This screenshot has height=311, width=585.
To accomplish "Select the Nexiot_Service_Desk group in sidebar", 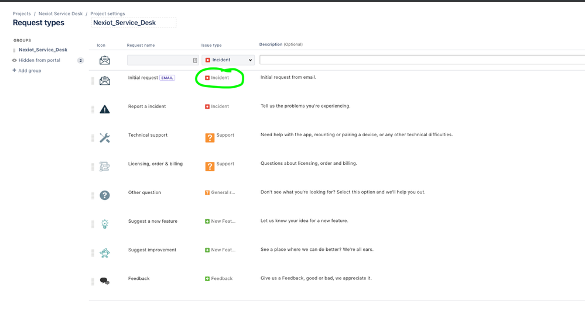I will 43,50.
